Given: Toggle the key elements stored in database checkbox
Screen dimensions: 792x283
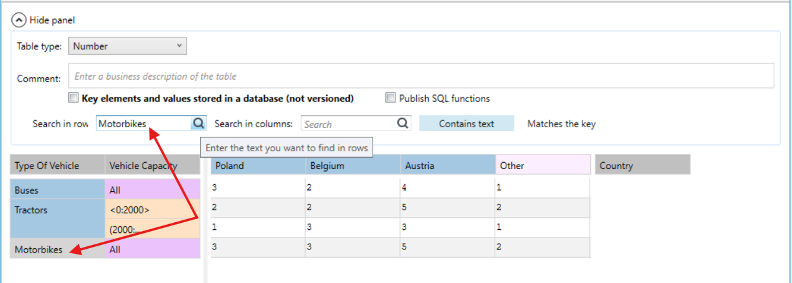Looking at the screenshot, I should [73, 98].
